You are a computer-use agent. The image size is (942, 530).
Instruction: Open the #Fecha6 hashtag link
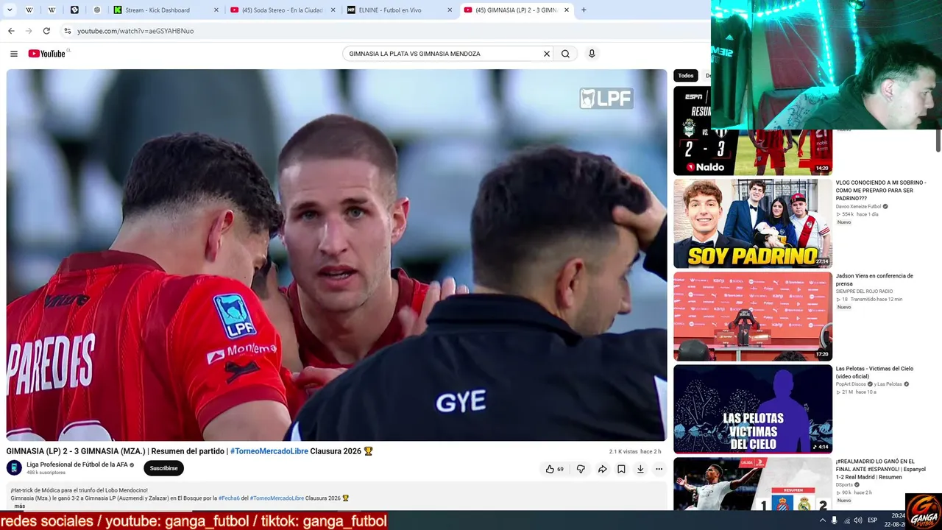pos(229,498)
